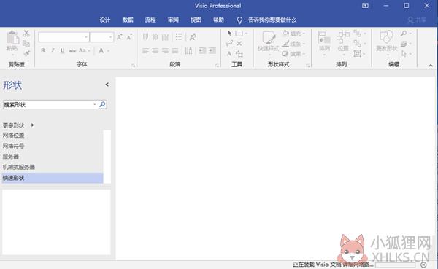Click the align top icon in paragraph group
The image size is (438, 269).
tap(145, 37)
